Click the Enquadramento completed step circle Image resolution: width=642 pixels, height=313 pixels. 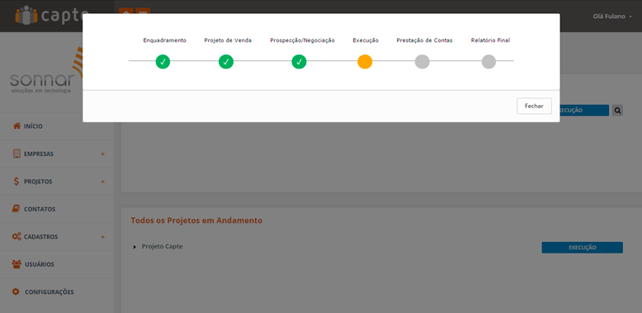pyautogui.click(x=163, y=62)
